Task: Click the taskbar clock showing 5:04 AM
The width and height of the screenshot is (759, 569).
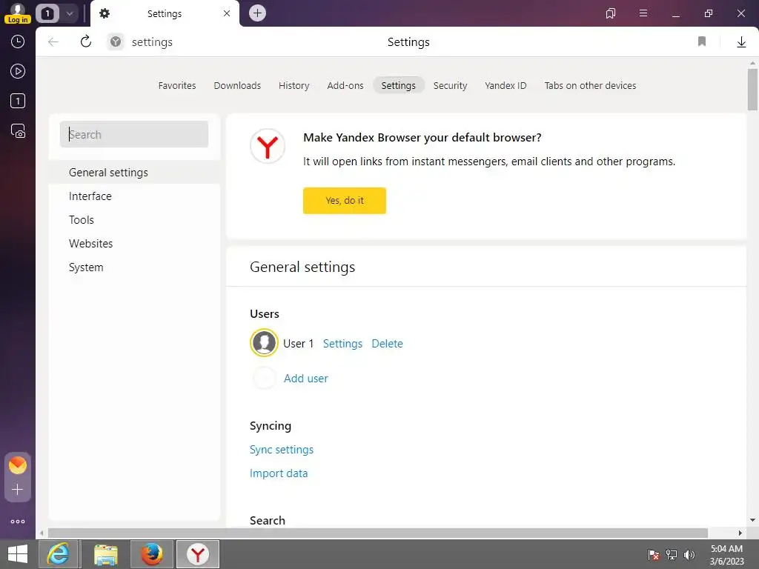Action: tap(726, 555)
